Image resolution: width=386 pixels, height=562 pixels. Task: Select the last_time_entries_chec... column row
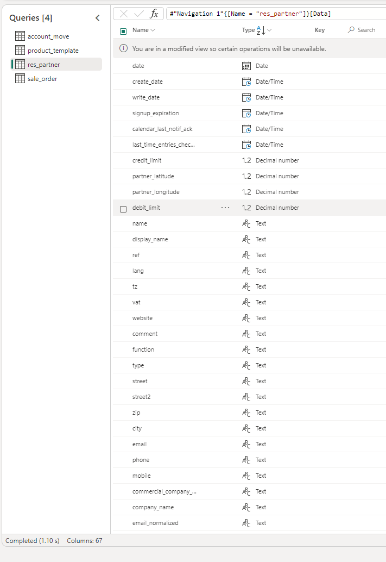(249, 145)
